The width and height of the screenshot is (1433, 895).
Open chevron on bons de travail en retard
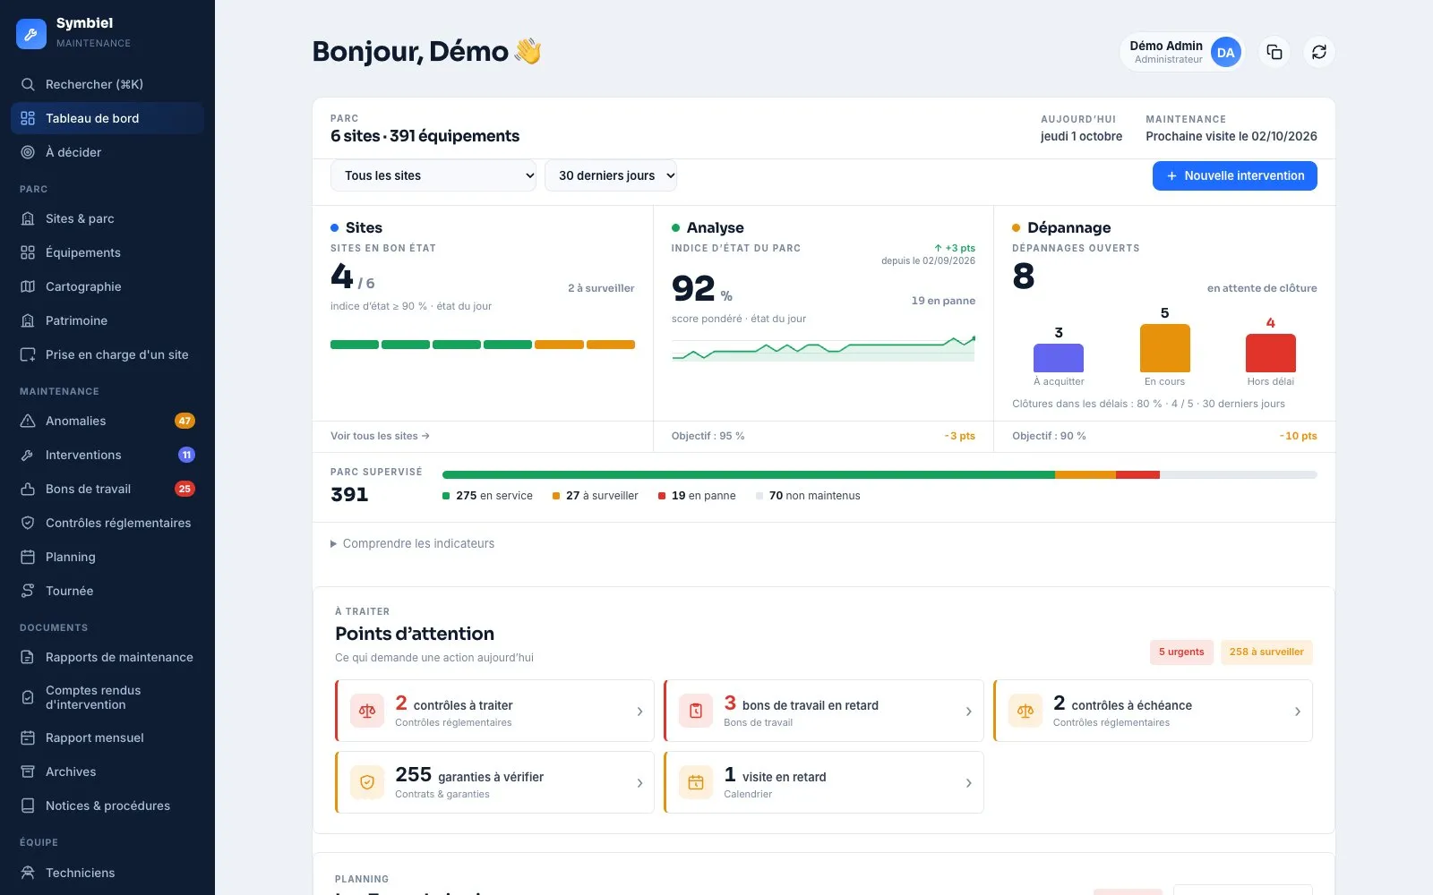[x=968, y=711]
